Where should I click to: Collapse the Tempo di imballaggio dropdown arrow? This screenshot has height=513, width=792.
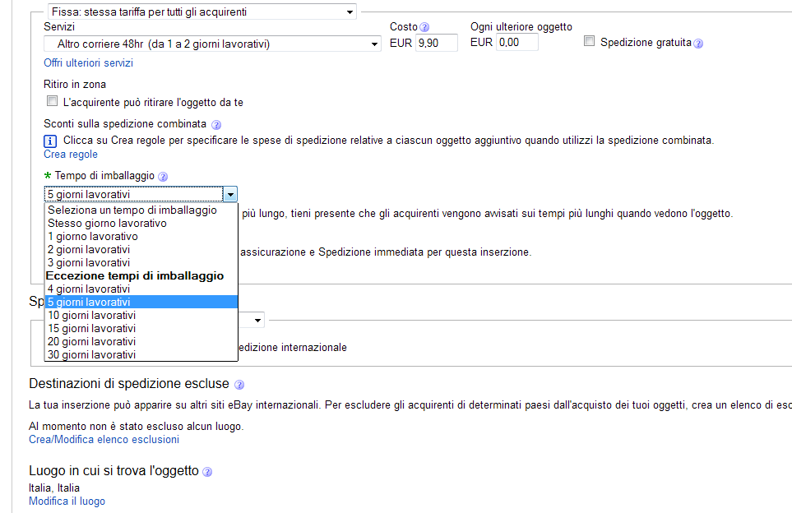(229, 194)
